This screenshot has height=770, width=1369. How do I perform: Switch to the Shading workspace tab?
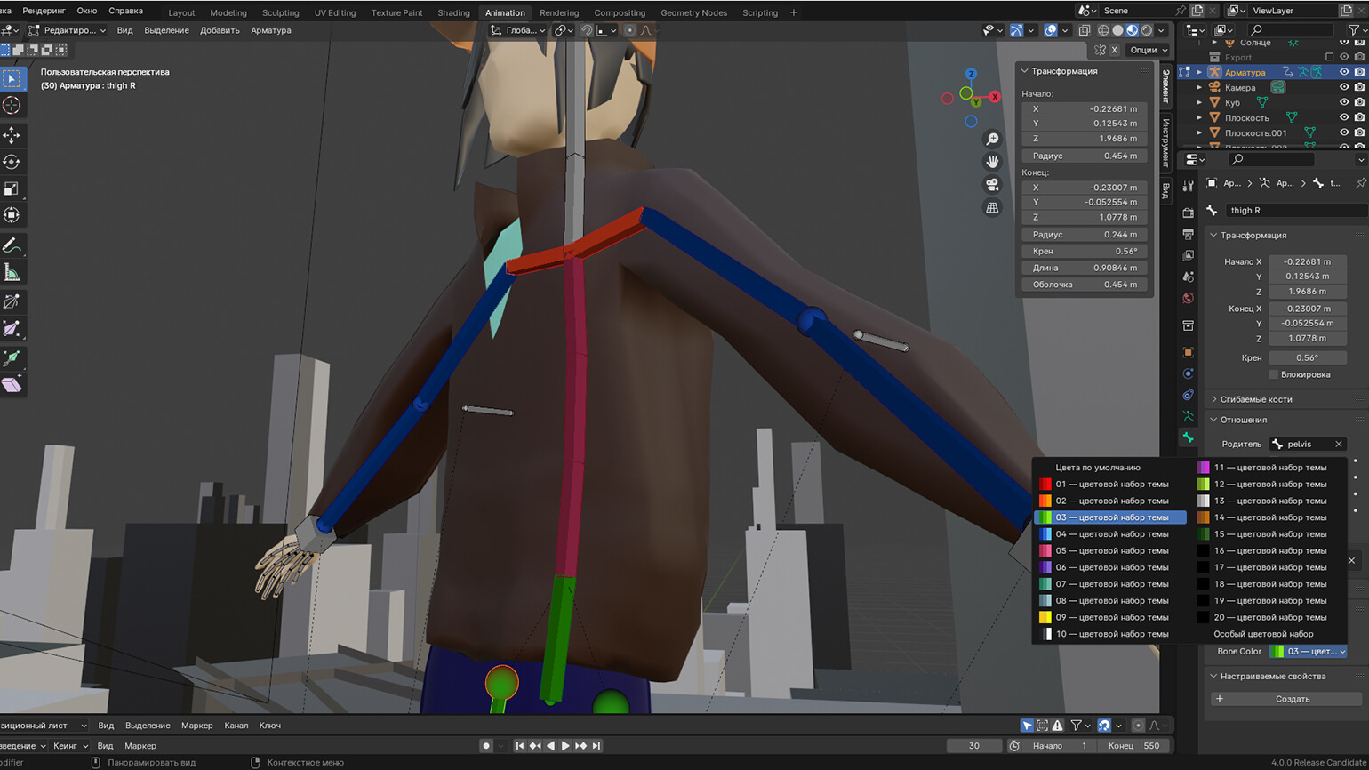pos(453,12)
